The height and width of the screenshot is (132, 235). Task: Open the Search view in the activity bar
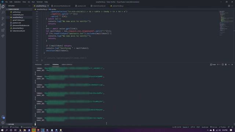(x=3, y=12)
